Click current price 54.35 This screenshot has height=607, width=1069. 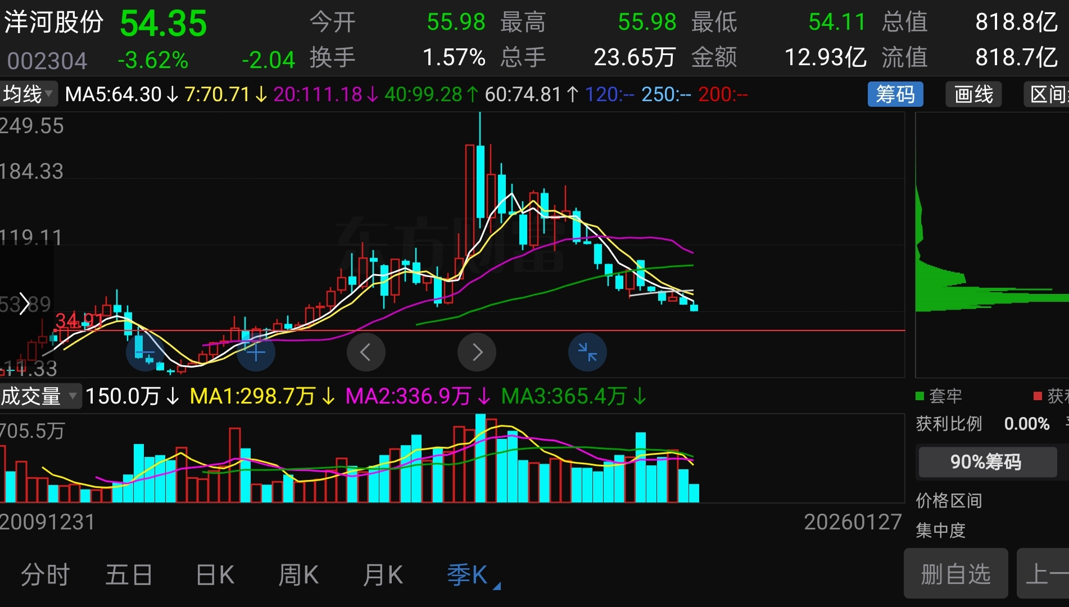[x=164, y=24]
